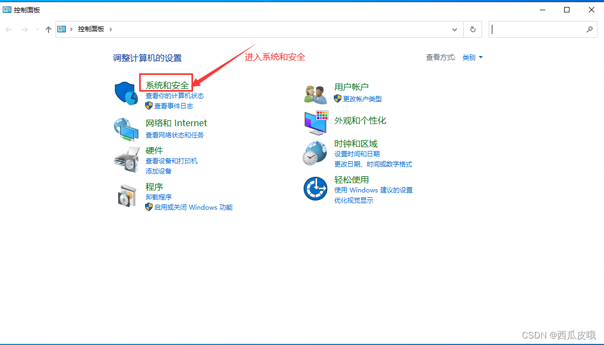Screen dimensions: 604x345
Task: Expand chevron after 控制面板 in breadcrumb
Action: click(x=111, y=29)
